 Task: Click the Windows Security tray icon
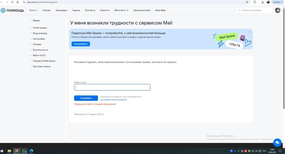coord(249,151)
